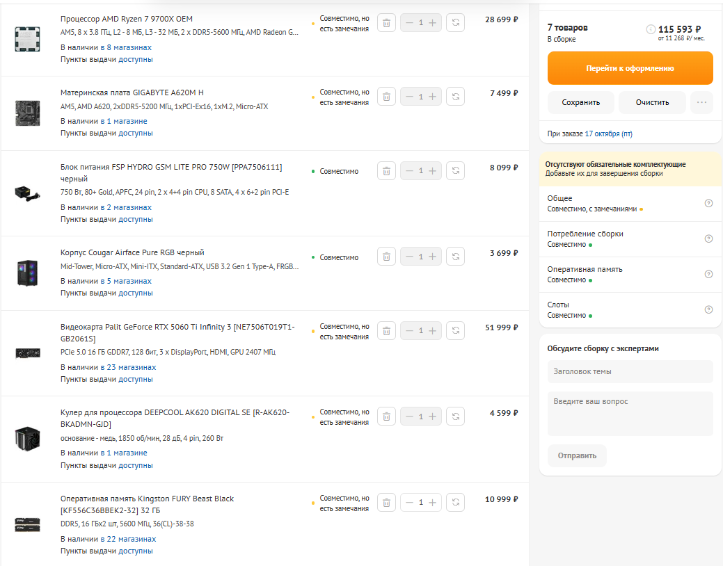Open Материнская плата GIGABYTE A620M H title
Image resolution: width=723 pixels, height=566 pixels.
click(132, 92)
